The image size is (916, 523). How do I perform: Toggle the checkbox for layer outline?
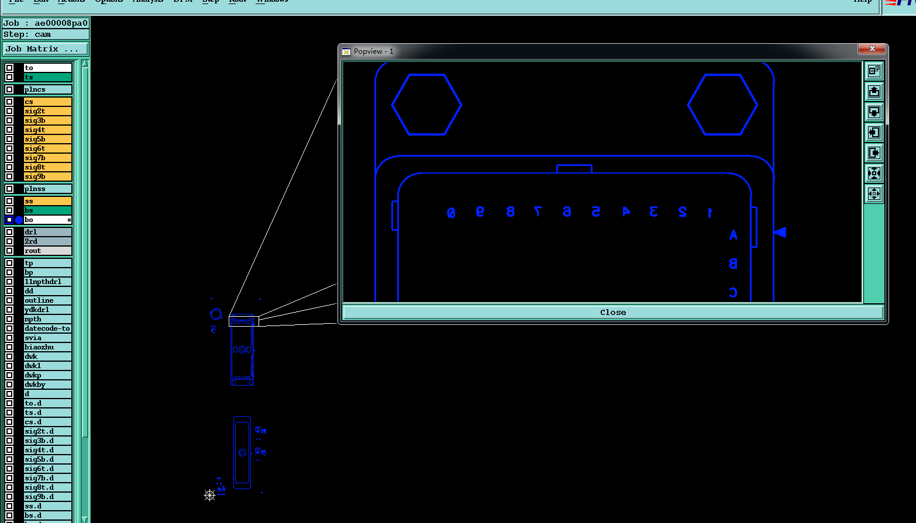click(9, 300)
